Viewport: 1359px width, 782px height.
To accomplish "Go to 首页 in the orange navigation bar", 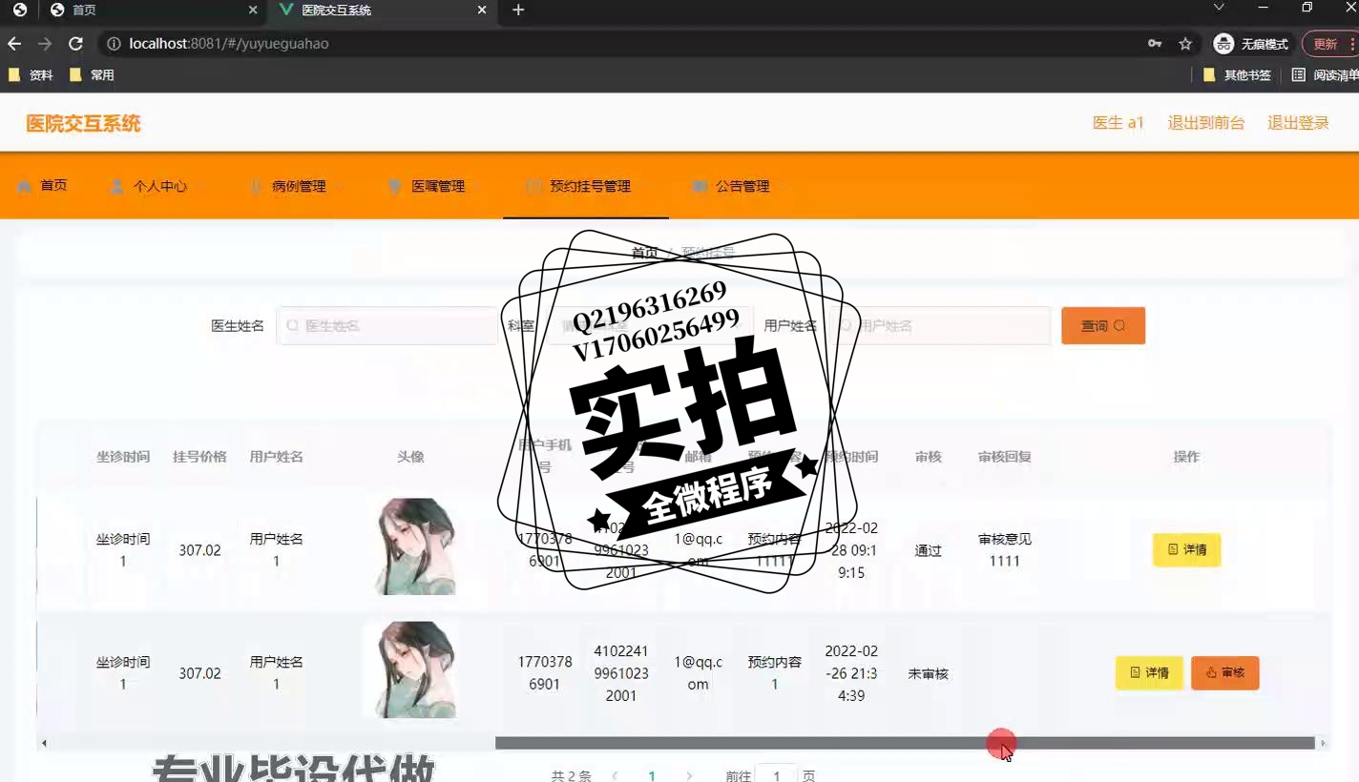I will point(43,186).
